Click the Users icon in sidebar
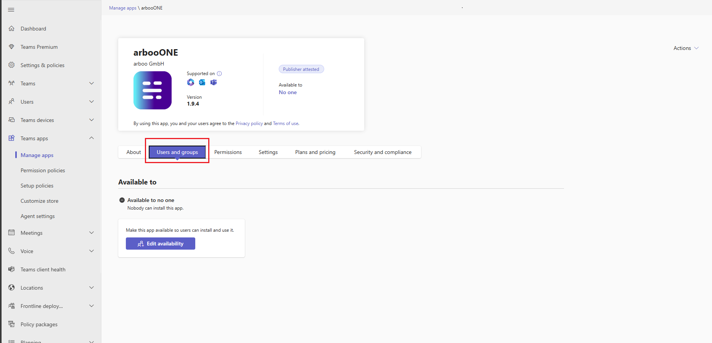This screenshot has width=712, height=343. 11,102
